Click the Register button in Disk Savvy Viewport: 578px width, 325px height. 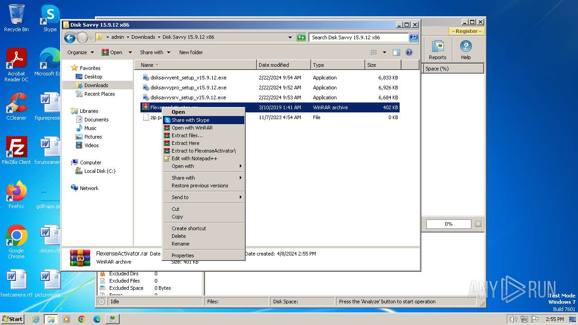coord(466,31)
